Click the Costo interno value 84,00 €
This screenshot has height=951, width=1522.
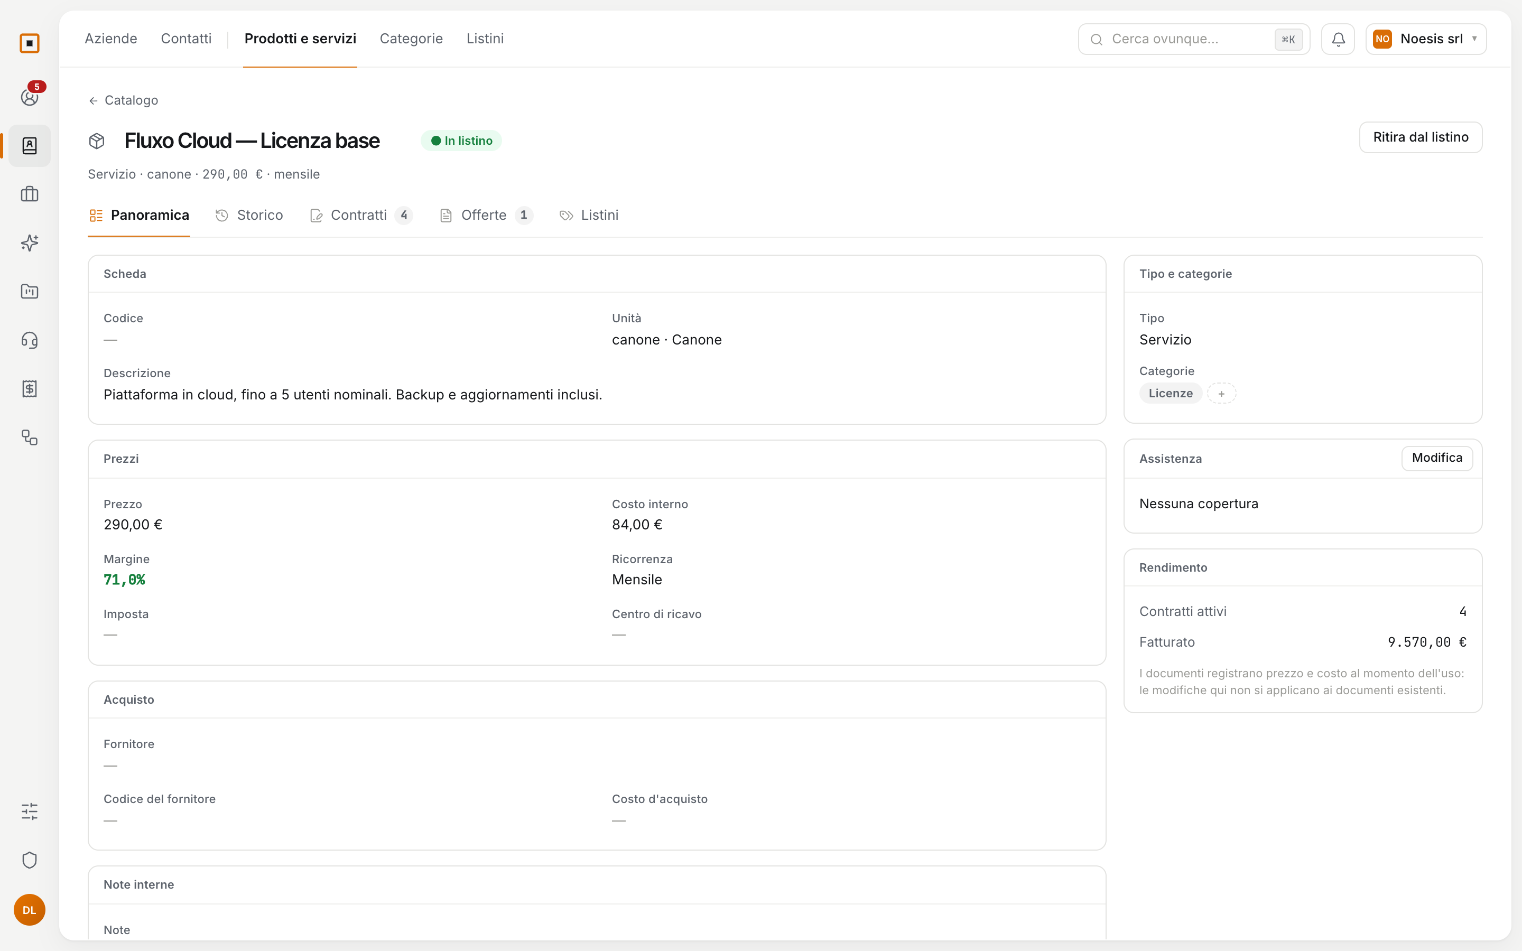[637, 525]
